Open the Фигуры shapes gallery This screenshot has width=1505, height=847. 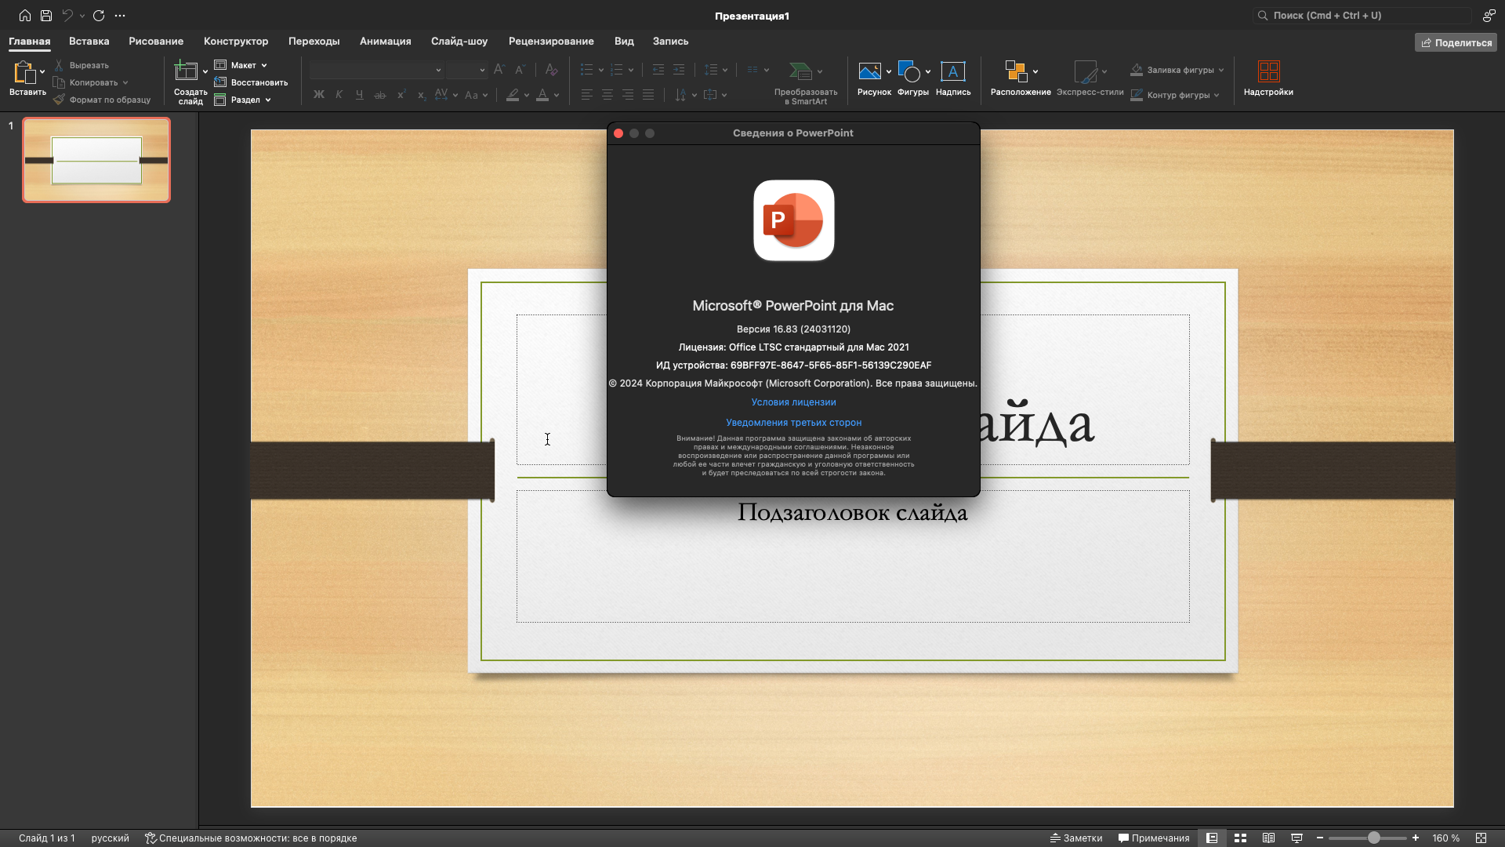click(912, 78)
